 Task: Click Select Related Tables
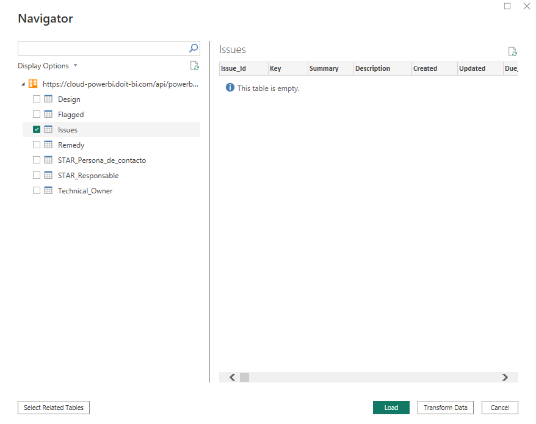tap(53, 408)
